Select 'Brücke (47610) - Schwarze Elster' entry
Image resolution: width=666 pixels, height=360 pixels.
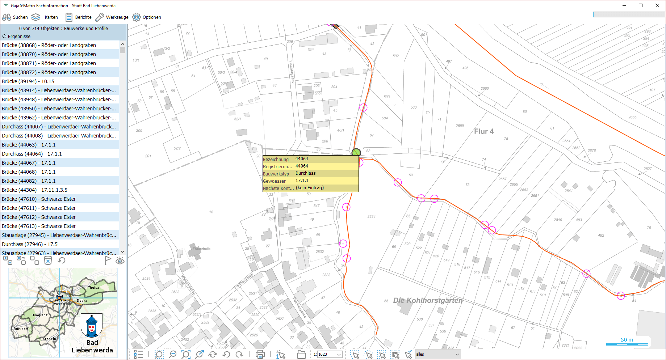[39, 199]
